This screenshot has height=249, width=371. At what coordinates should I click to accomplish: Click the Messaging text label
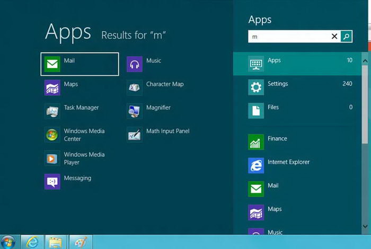point(77,178)
